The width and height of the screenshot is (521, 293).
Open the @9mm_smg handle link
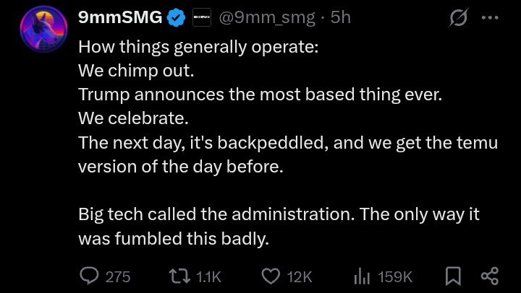[x=267, y=18]
